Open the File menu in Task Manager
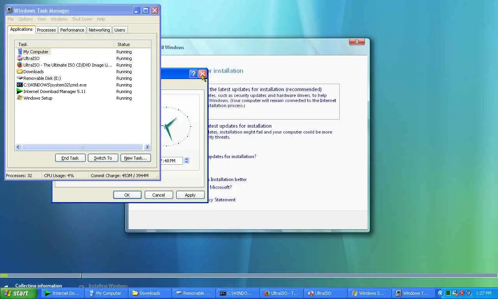 [x=11, y=19]
